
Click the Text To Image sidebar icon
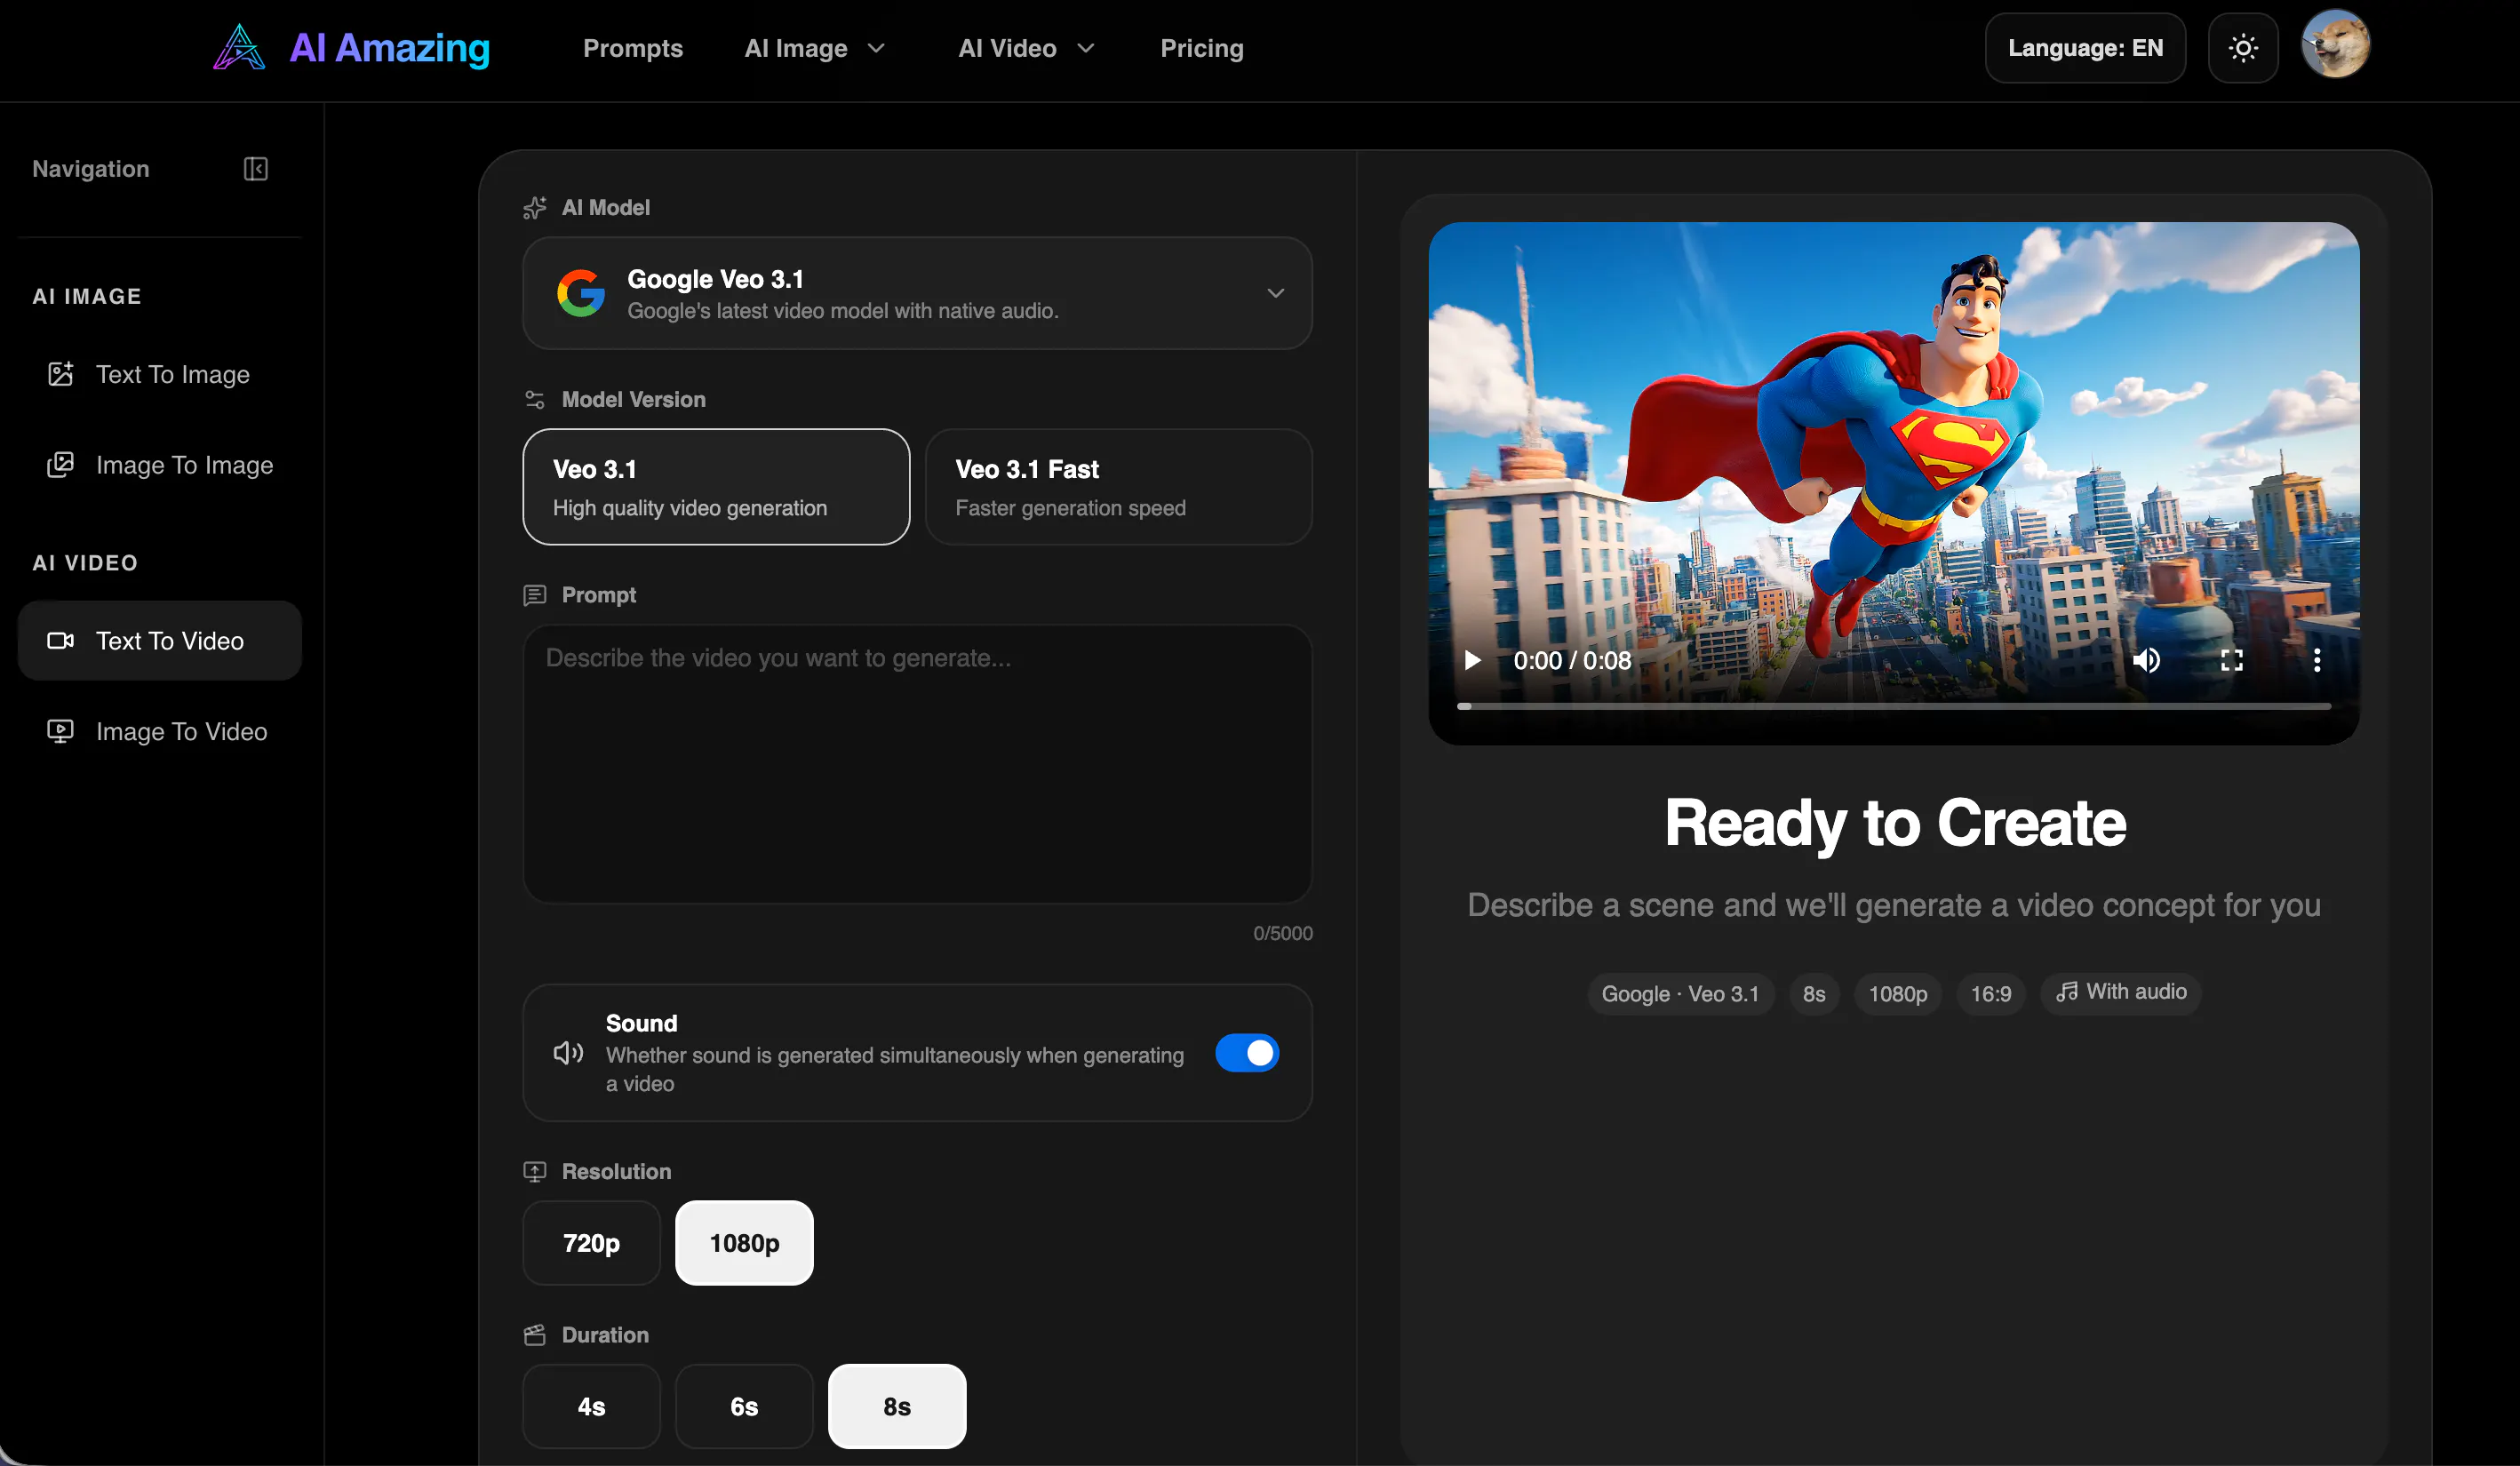61,374
